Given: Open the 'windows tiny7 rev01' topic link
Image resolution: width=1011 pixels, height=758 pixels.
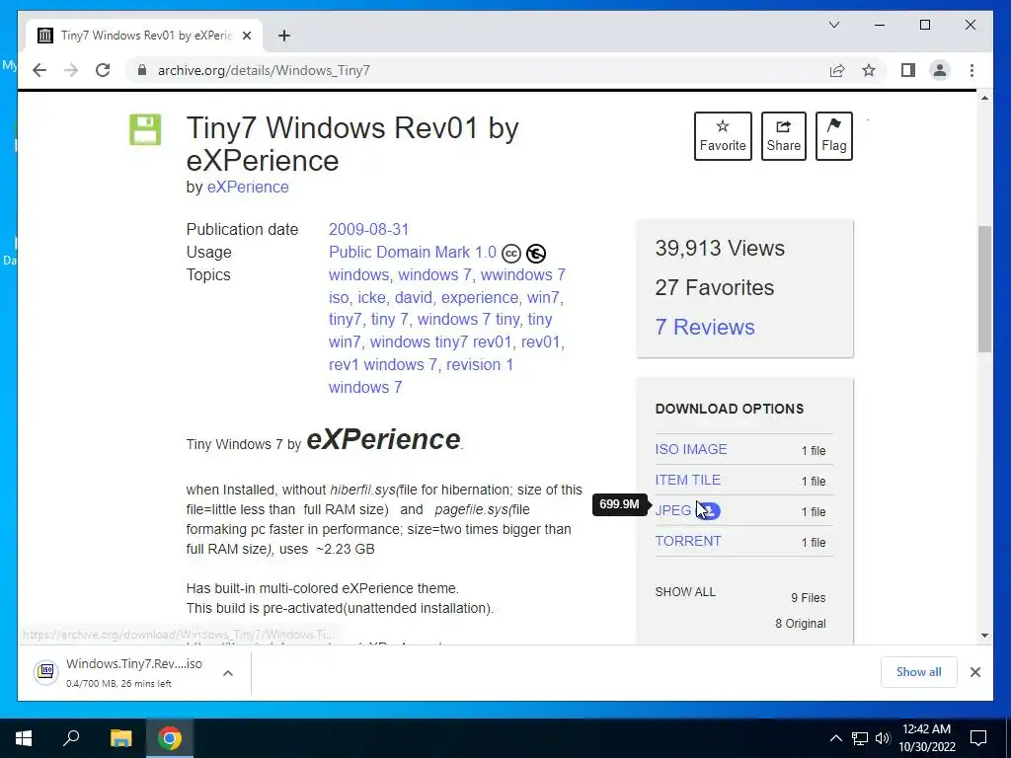Looking at the screenshot, I should click(x=441, y=341).
